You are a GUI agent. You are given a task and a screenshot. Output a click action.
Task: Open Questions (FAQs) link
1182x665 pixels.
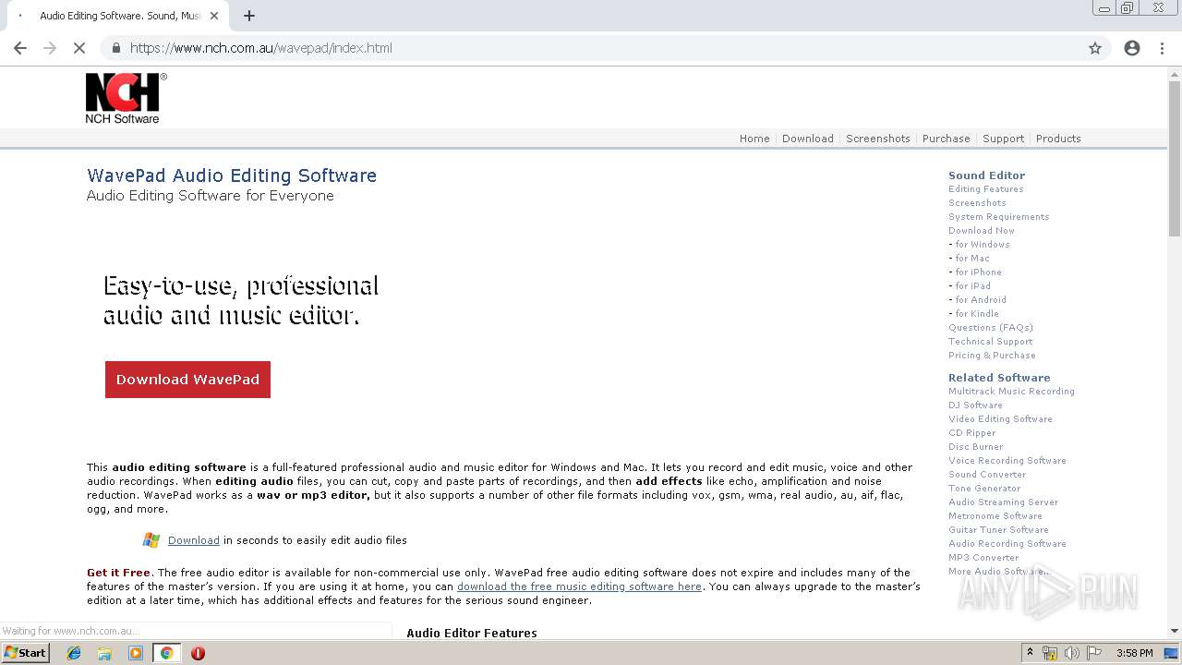click(x=991, y=328)
